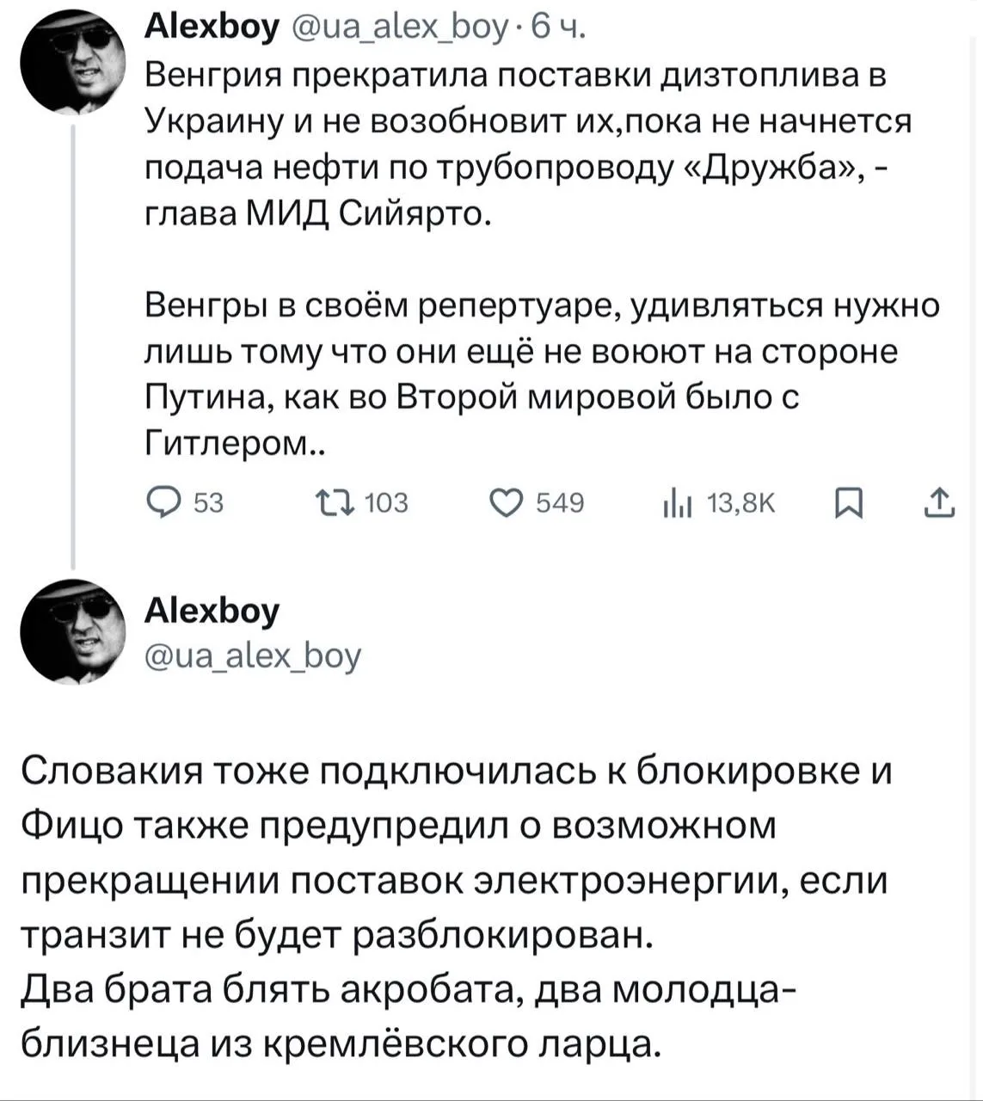Bookmark the tweet about Hungary's diesel

point(849,502)
